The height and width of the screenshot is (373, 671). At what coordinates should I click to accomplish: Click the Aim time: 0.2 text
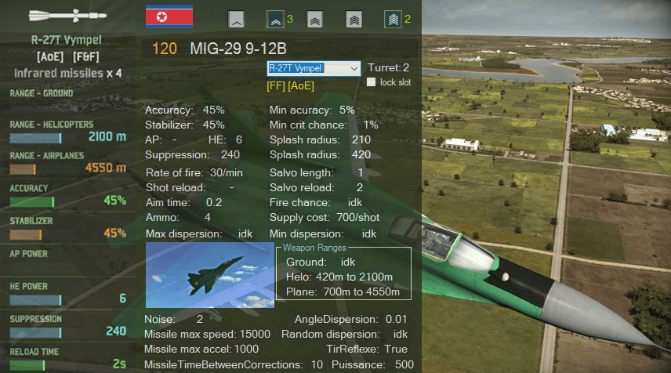point(183,203)
